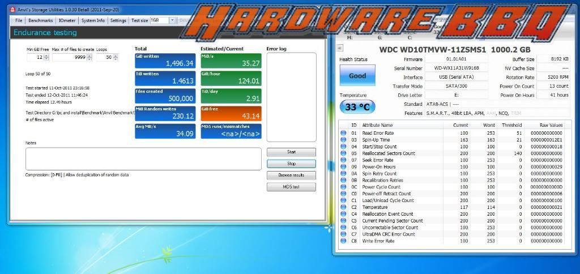The width and height of the screenshot is (580, 274).
Task: Click the Power On Hours value 41 hours
Action: coord(553,95)
